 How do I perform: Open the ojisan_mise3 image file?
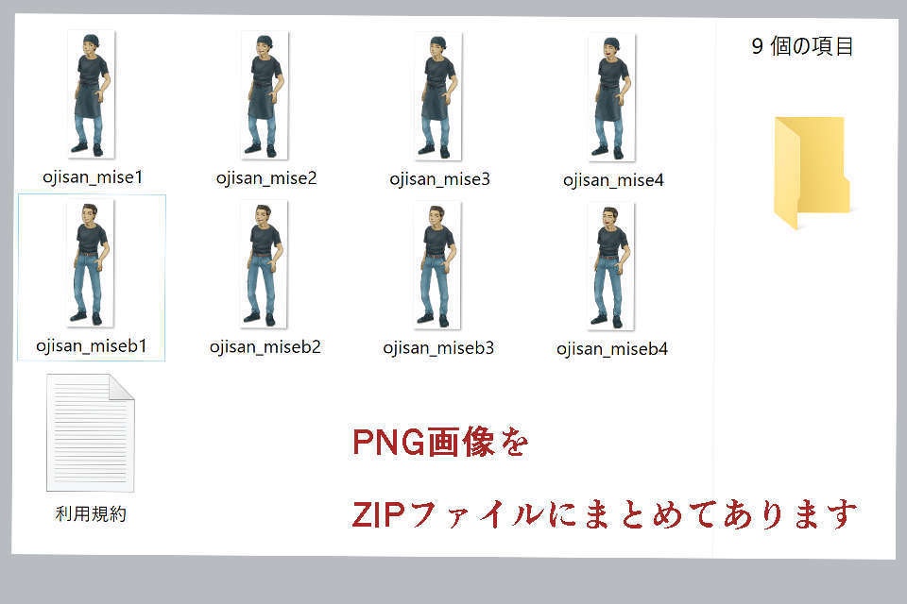tap(436, 94)
